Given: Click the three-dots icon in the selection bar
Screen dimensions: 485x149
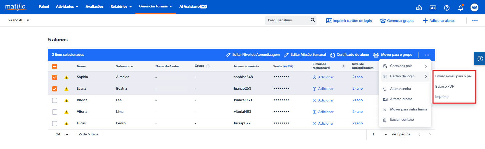Looking at the screenshot, I should pyautogui.click(x=427, y=55).
